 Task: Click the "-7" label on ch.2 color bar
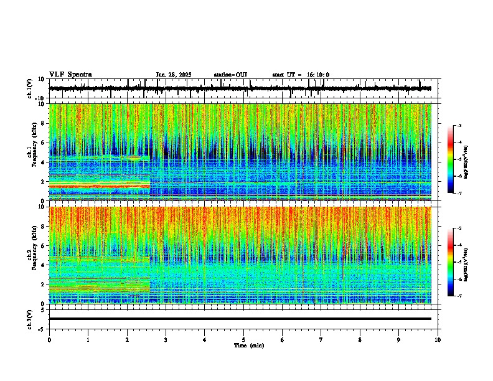click(x=459, y=296)
